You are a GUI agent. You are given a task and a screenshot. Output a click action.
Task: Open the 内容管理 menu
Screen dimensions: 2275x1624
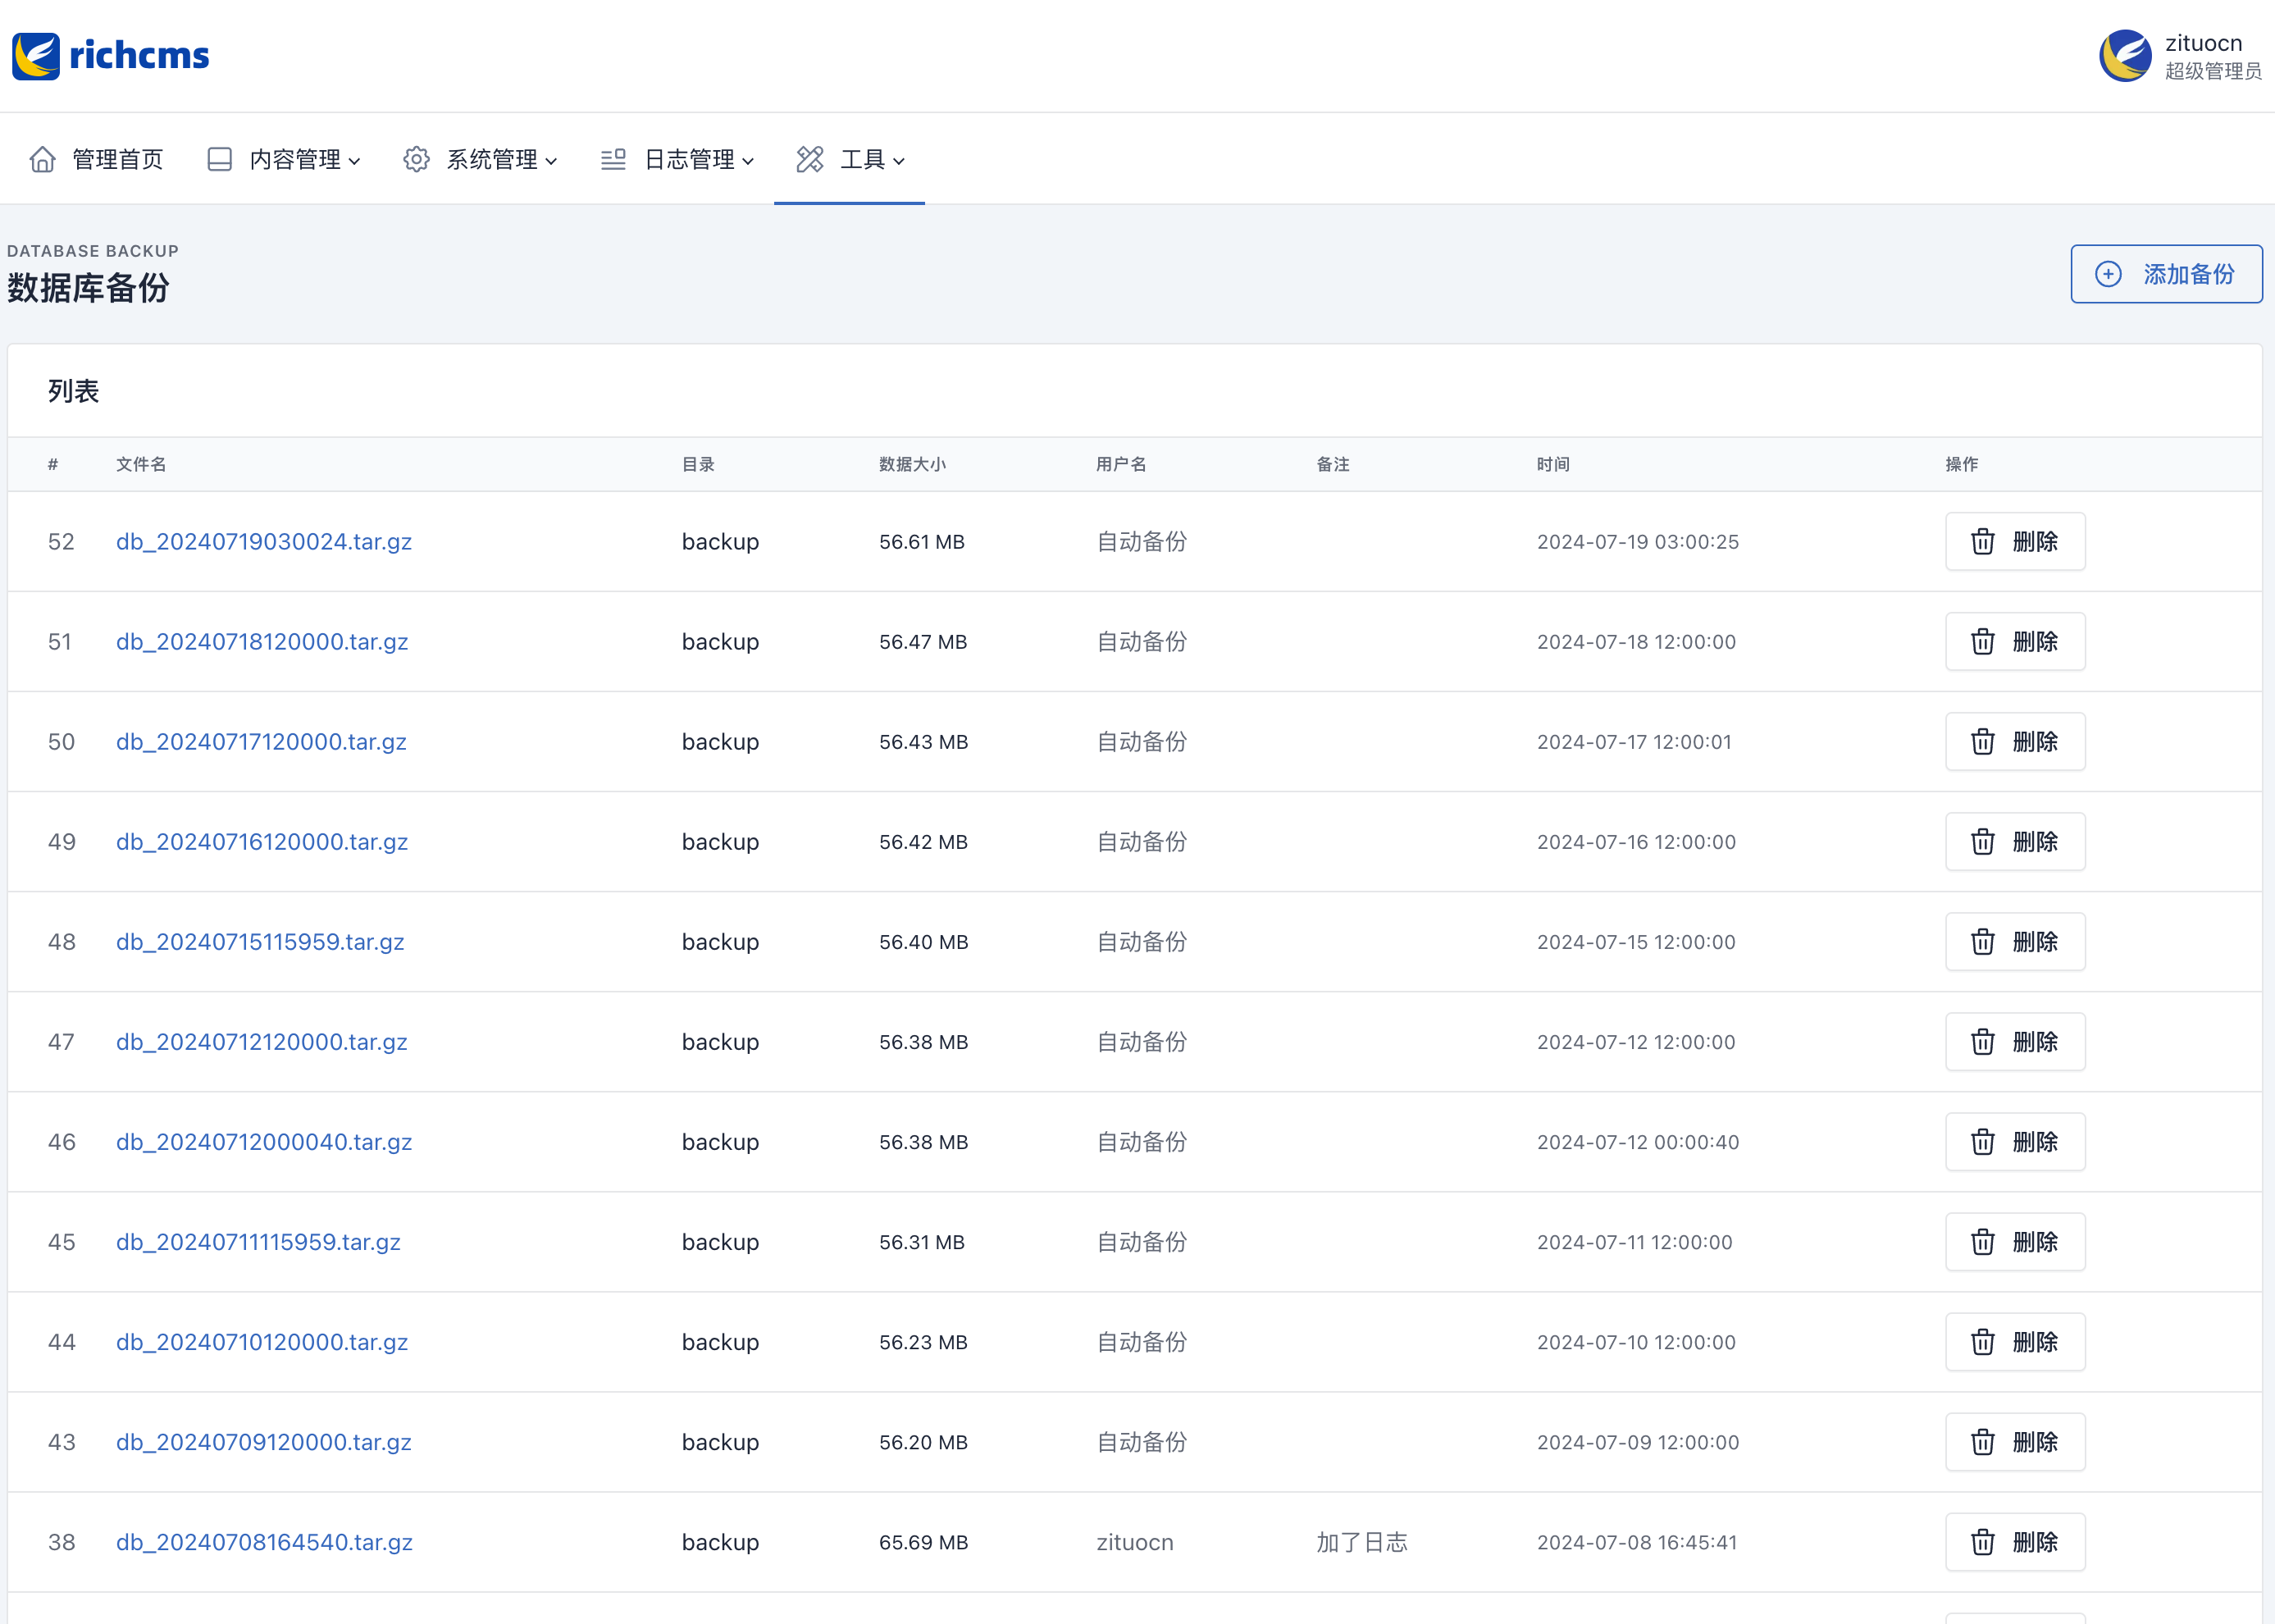tap(284, 159)
